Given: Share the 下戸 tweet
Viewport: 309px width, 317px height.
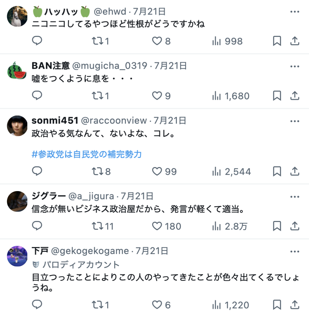Looking at the screenshot, I should [295, 305].
